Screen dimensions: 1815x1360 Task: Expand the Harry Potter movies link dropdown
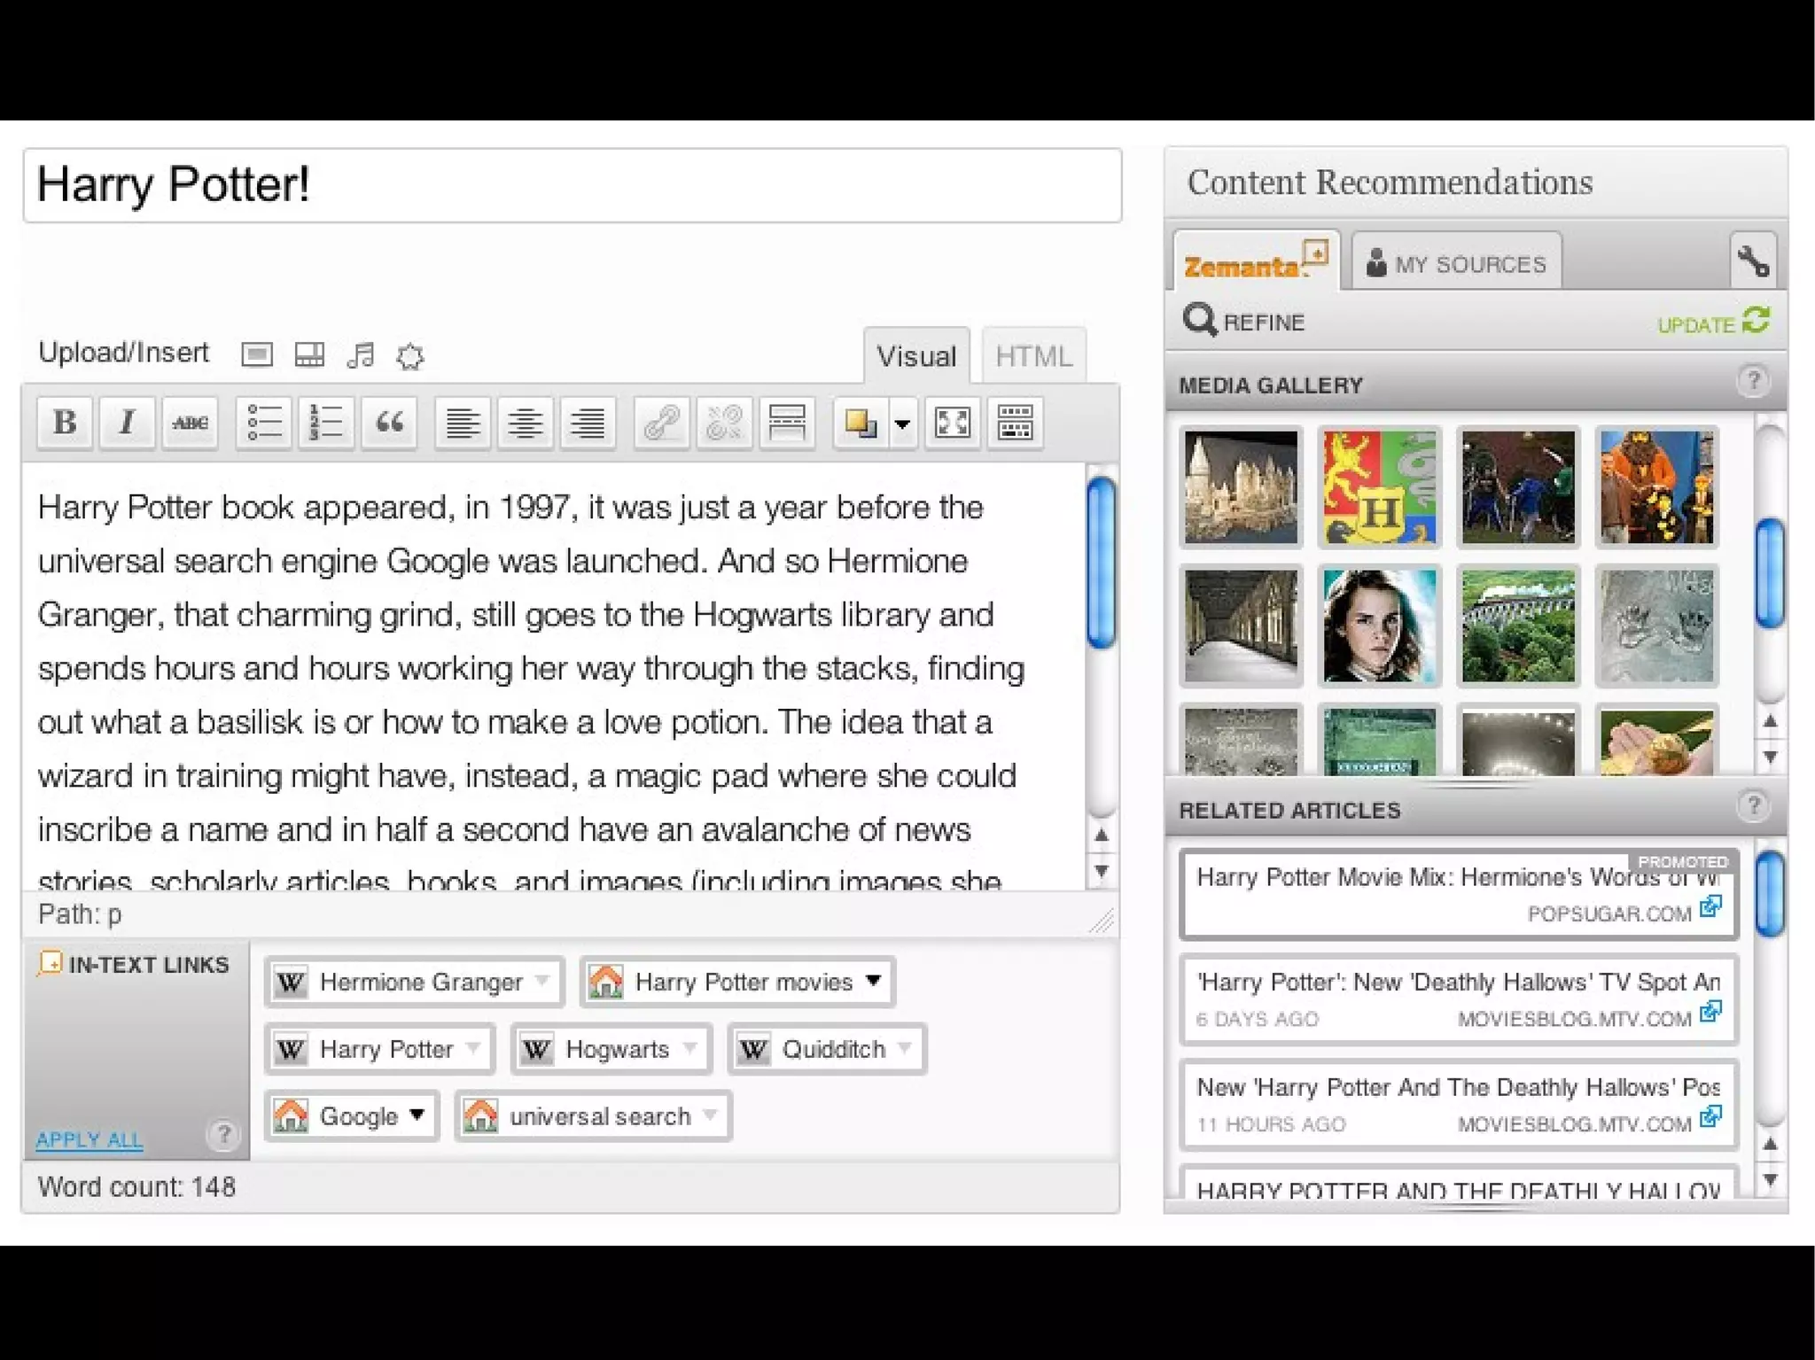(873, 980)
